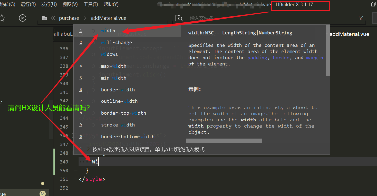Image resolution: width=377 pixels, height=196 pixels.
Task: Expand the chevron between purchase and addMaterial.vue
Action: [85, 18]
